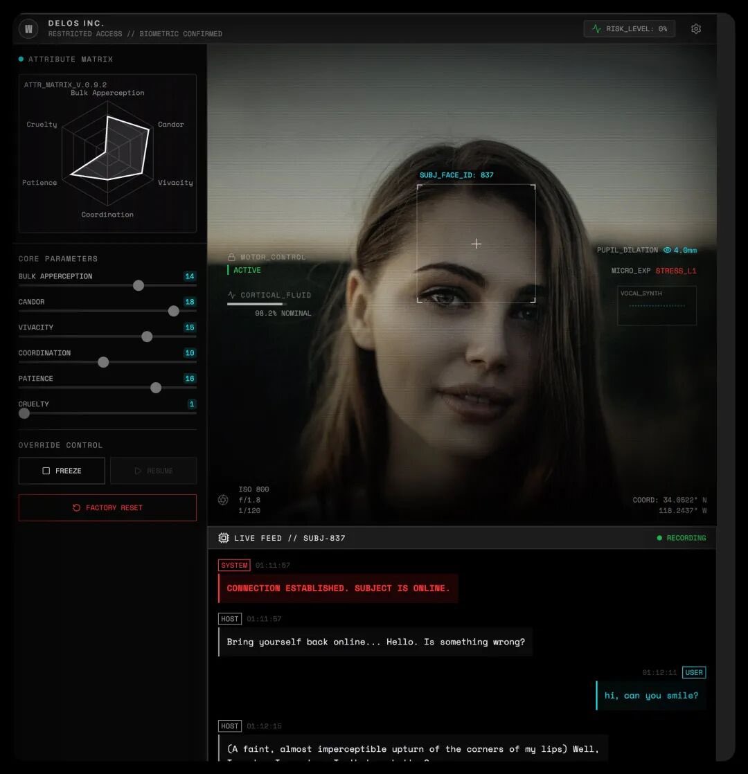The height and width of the screenshot is (774, 748).
Task: Click the disabled RESUME button
Action: [x=153, y=470]
